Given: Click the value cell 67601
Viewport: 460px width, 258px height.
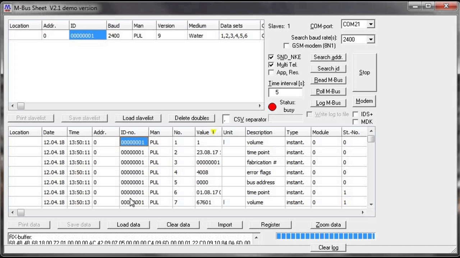Looking at the screenshot, I should 208,202.
